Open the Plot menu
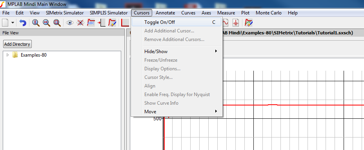Image resolution: width=364 pixels, height=150 pixels. (246, 13)
